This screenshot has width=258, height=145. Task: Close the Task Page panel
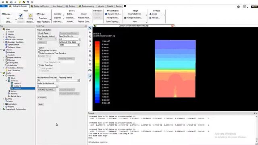pyautogui.click(x=86, y=26)
